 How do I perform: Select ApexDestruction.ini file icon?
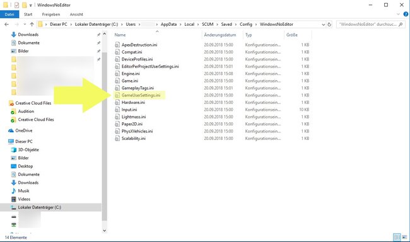pos(117,45)
